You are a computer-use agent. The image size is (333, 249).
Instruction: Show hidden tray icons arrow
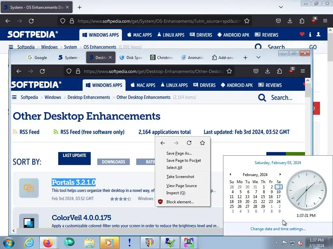pos(276,243)
